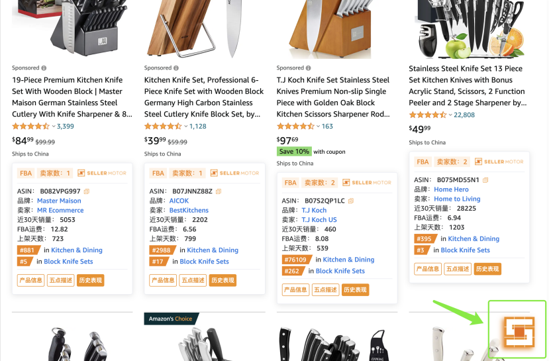Open 历史表现 for Home Hero knife set
Viewport: 549px width, 361px height.
pos(487,268)
